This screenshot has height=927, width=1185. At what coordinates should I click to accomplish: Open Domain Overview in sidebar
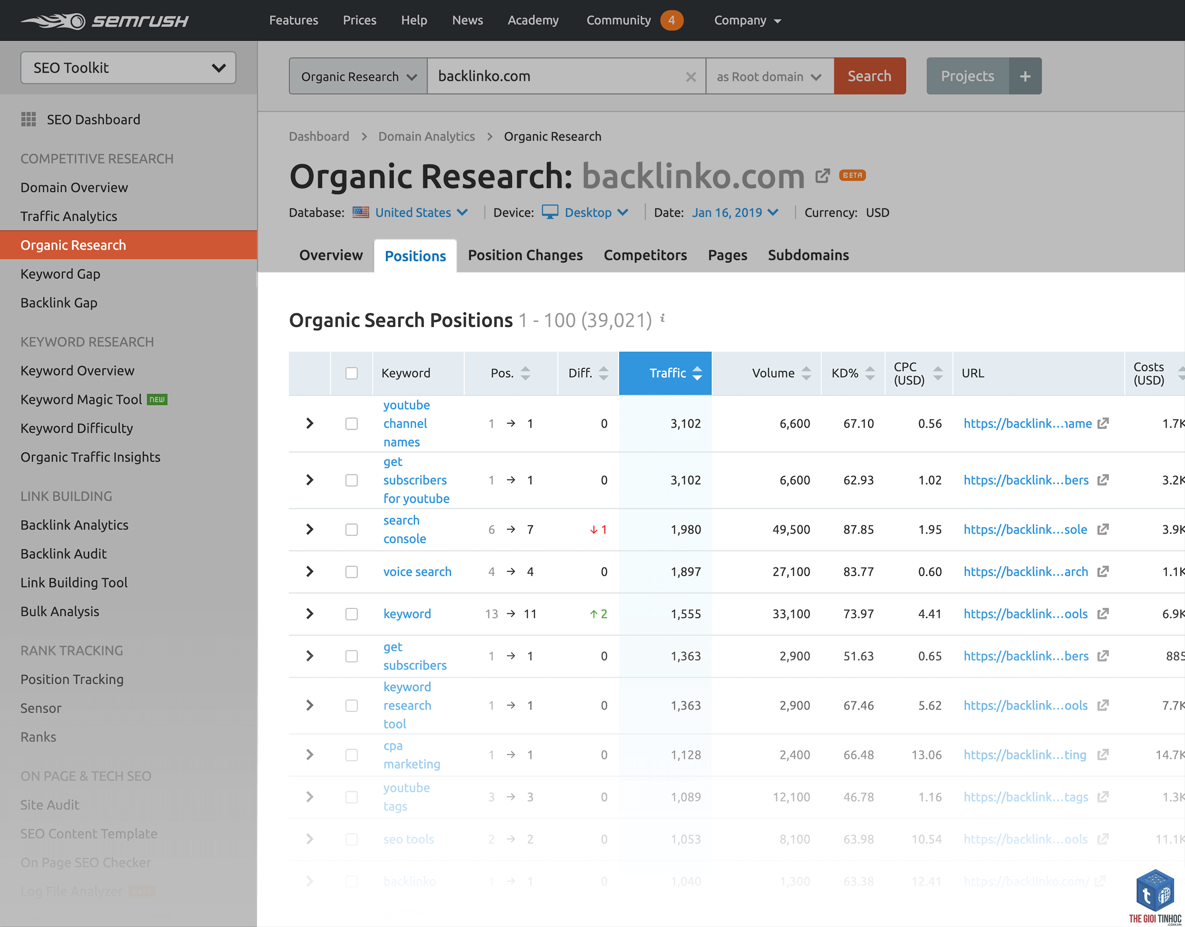click(74, 187)
